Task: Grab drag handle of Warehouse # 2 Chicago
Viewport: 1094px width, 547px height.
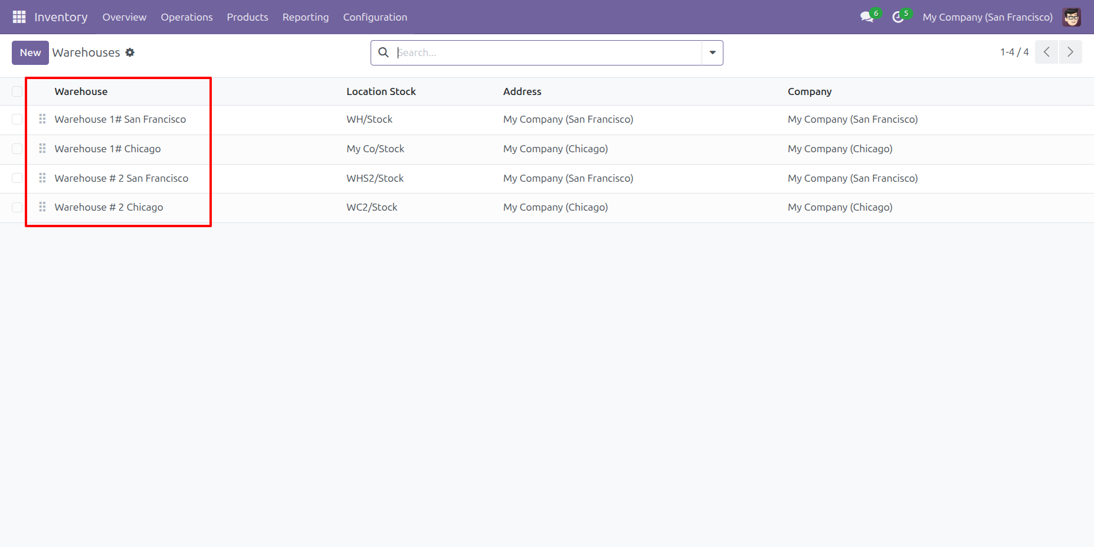Action: click(x=42, y=207)
